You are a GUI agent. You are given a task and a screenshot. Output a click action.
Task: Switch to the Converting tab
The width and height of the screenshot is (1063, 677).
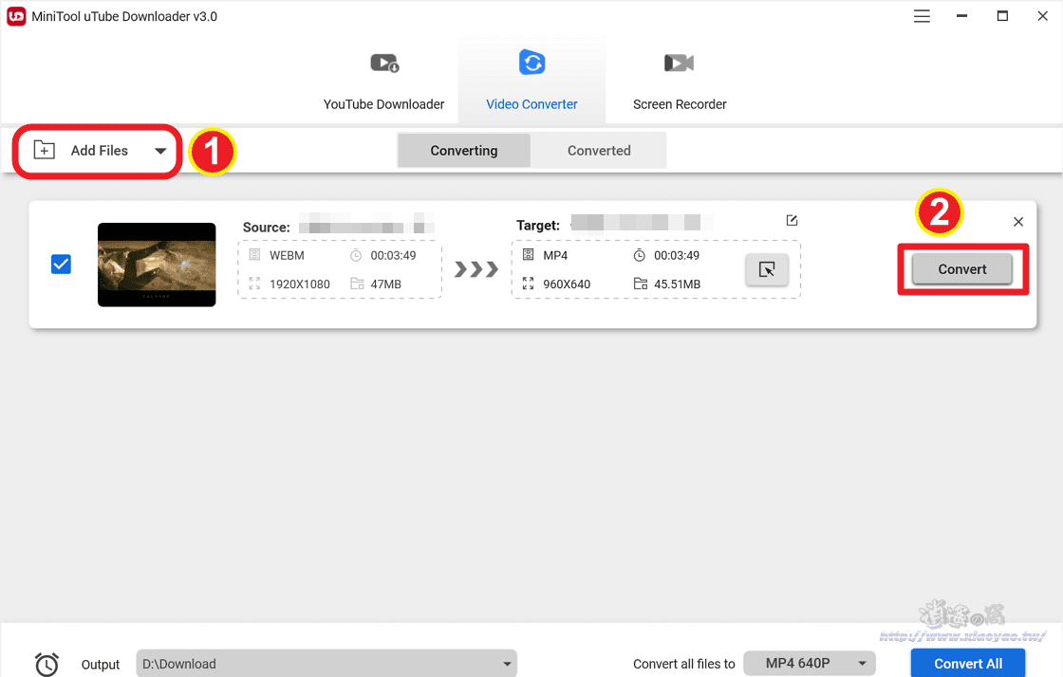click(x=463, y=150)
